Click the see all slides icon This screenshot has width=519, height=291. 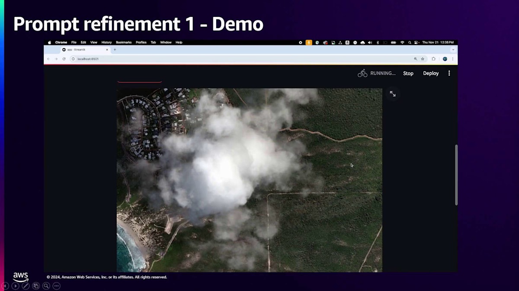(x=36, y=286)
